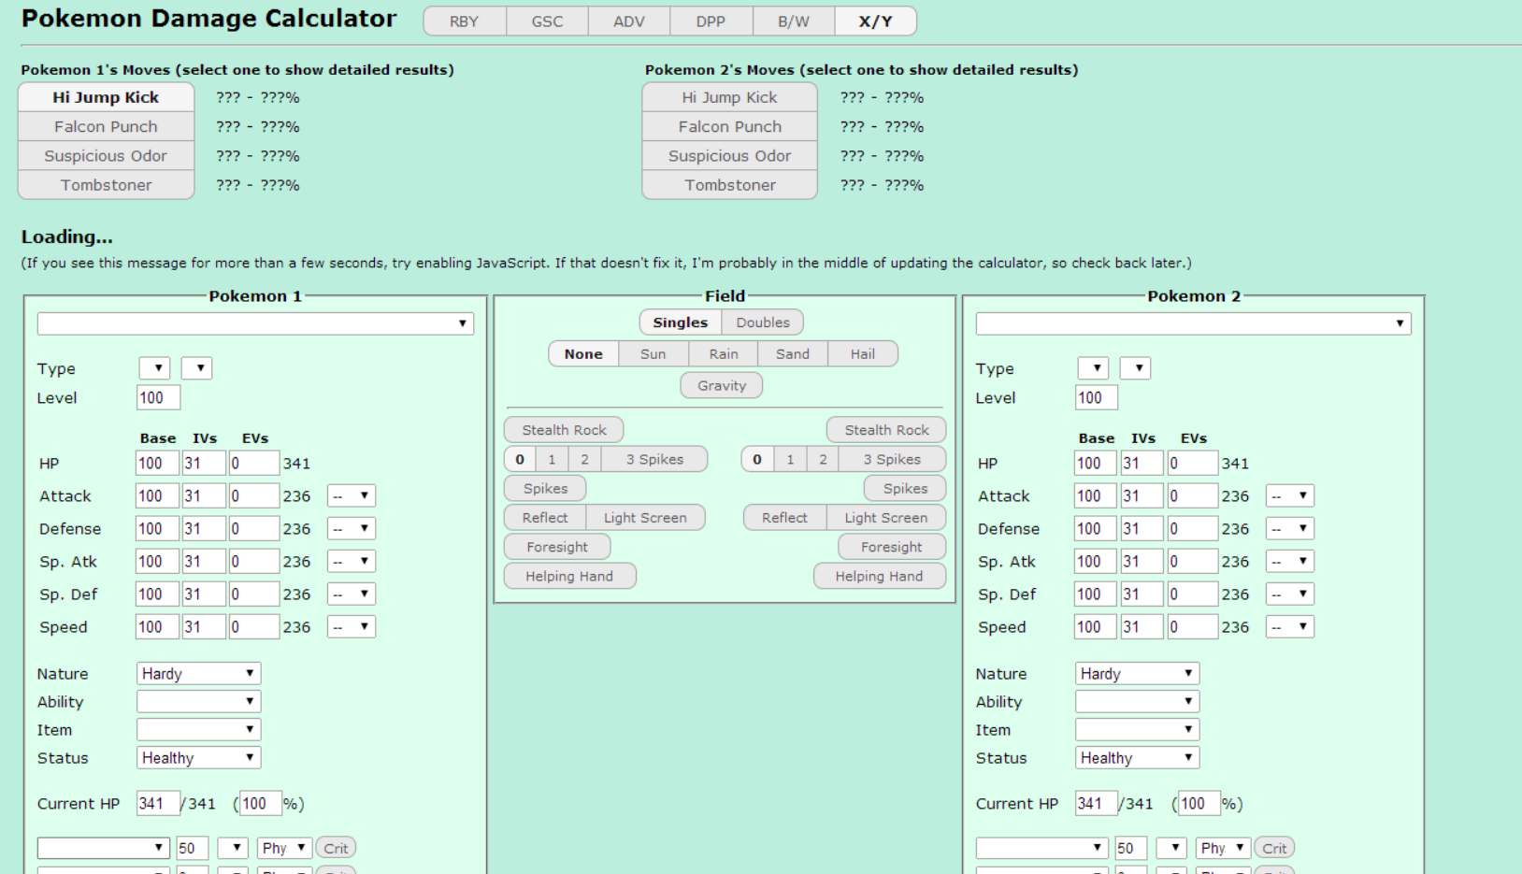Open the Pokemon 2 species dropdown
Viewport: 1522px width, 874px height.
(1194, 323)
